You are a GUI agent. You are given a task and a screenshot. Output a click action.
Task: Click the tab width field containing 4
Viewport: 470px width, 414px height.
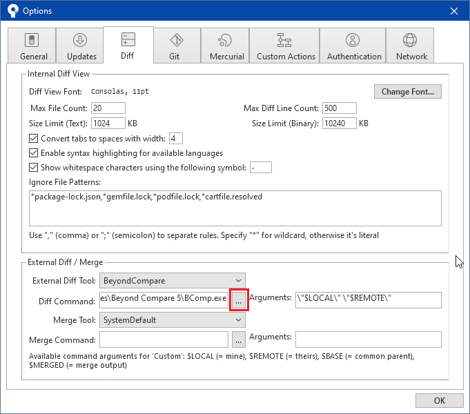coord(176,139)
